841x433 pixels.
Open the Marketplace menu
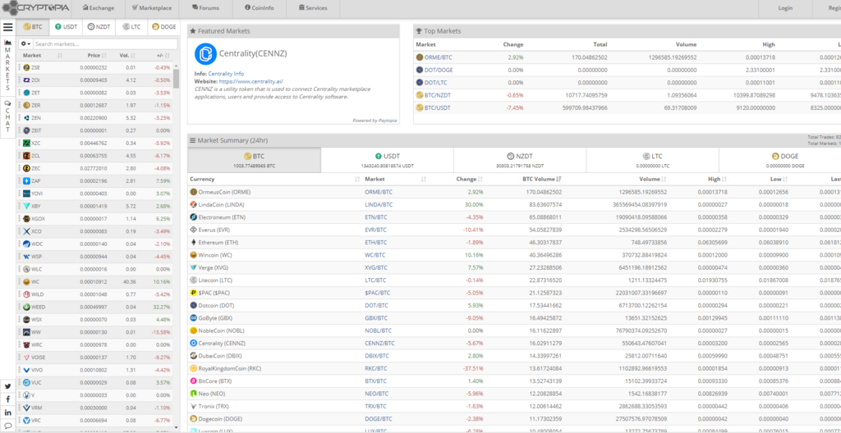point(152,8)
